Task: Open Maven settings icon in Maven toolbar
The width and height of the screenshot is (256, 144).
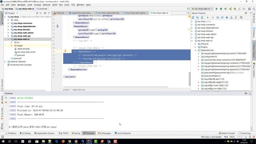Action: click(x=241, y=18)
